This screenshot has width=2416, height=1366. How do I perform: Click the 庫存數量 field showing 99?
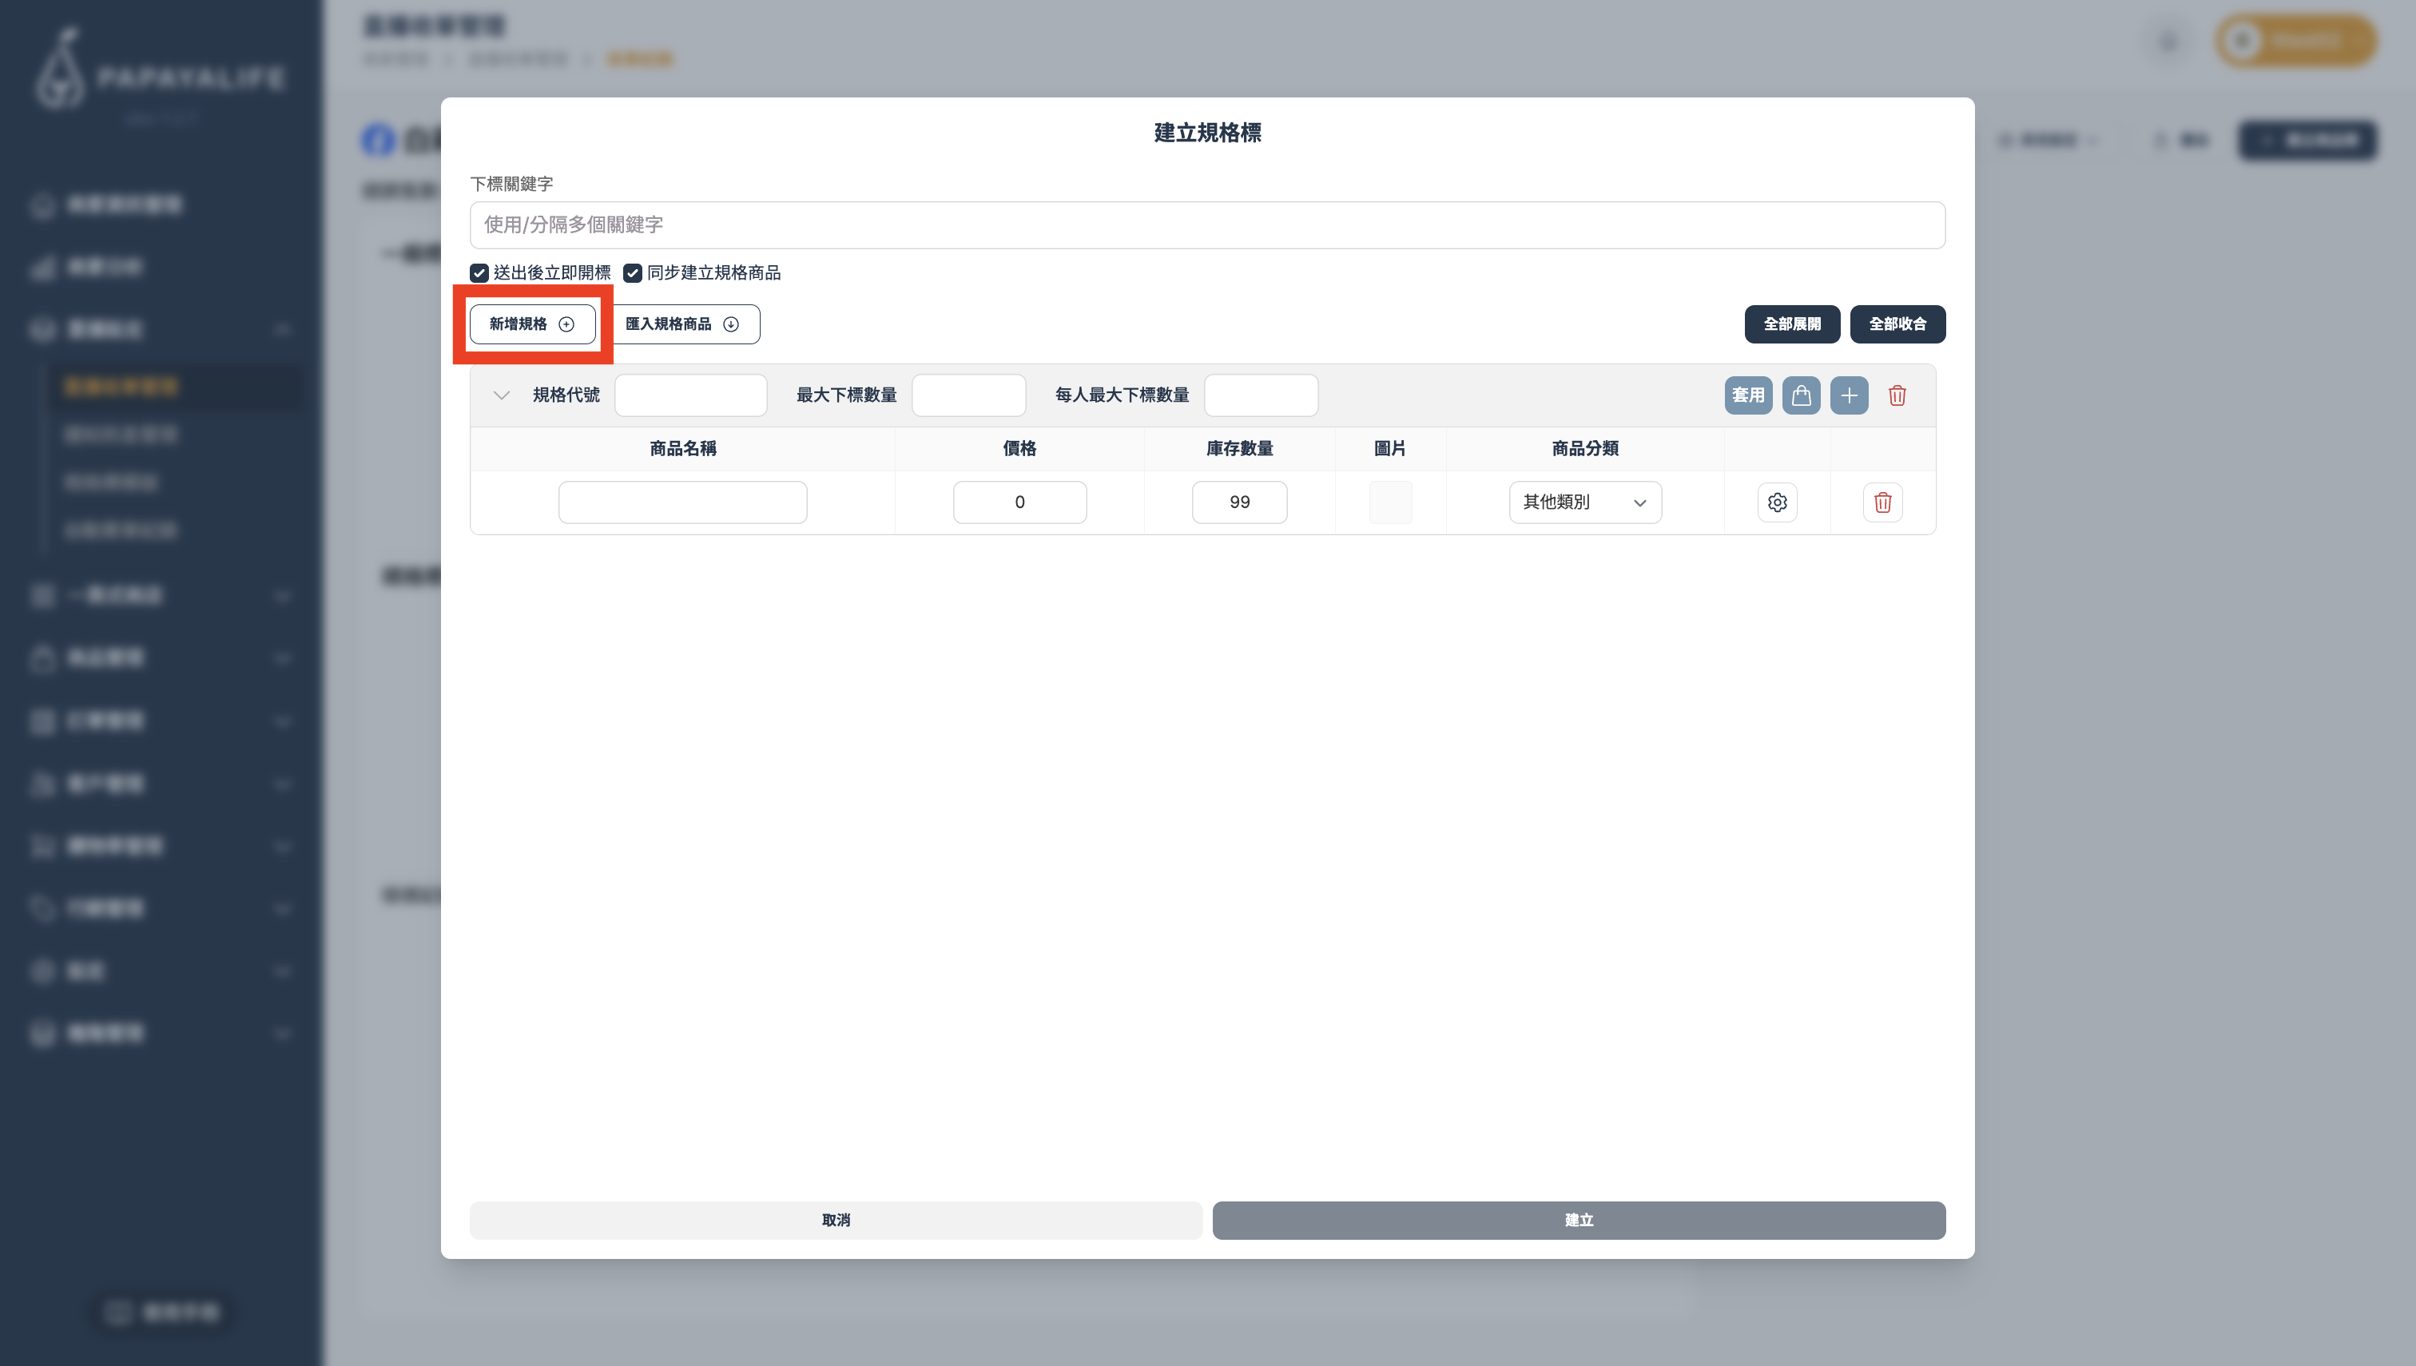[1238, 502]
